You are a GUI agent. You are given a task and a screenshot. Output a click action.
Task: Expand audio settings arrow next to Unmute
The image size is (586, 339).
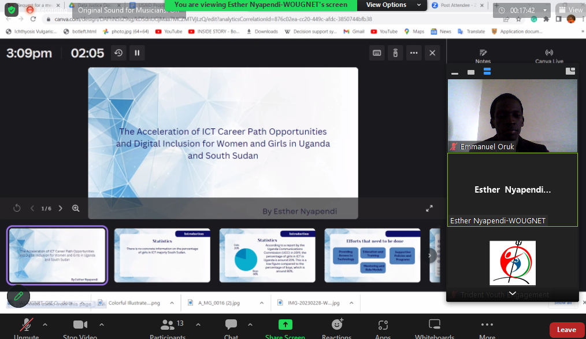click(45, 325)
